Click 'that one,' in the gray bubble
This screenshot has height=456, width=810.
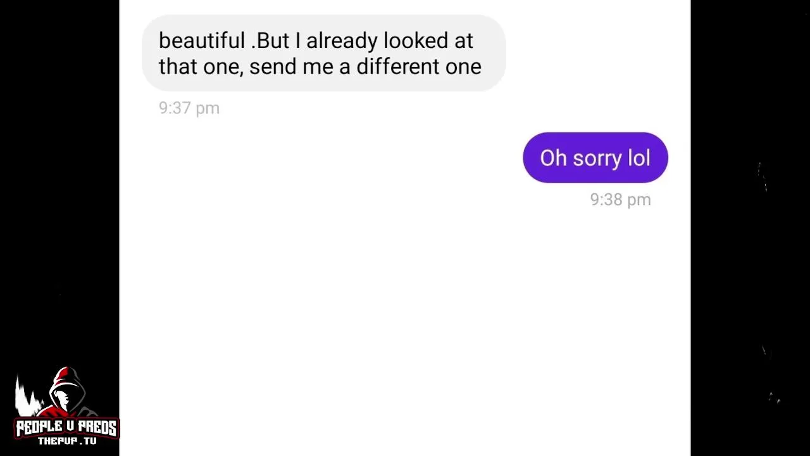click(x=201, y=67)
